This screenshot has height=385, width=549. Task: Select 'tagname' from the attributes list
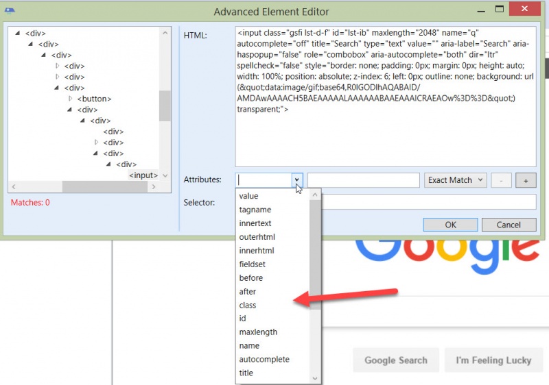pyautogui.click(x=255, y=210)
